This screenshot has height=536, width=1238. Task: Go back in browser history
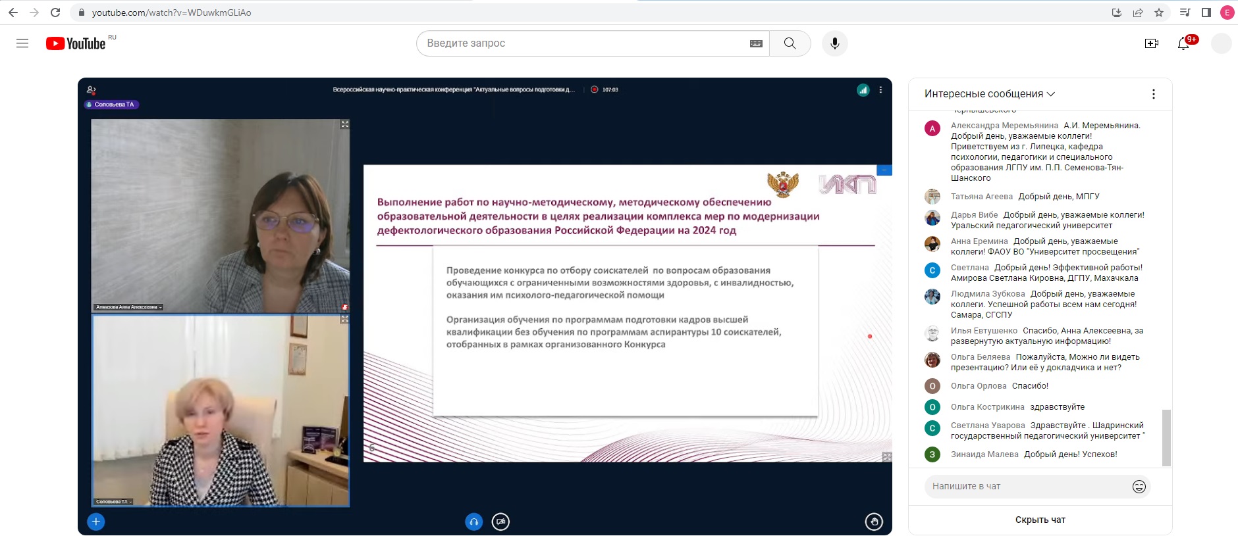point(13,12)
